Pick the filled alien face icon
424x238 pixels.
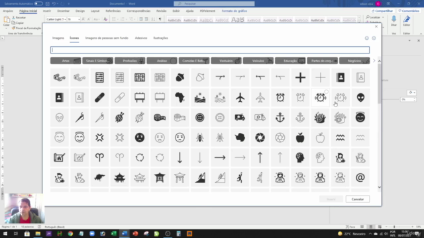(x=360, y=97)
